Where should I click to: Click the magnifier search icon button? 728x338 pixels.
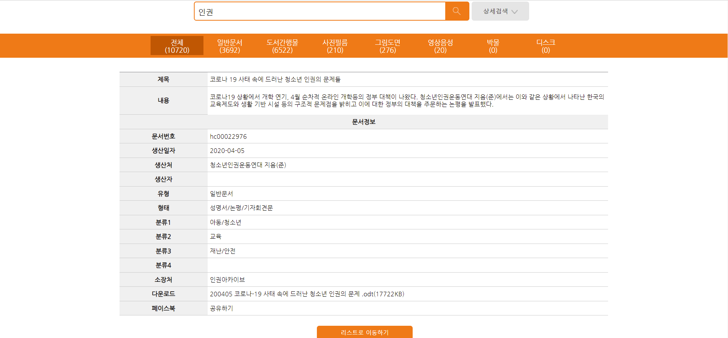457,11
